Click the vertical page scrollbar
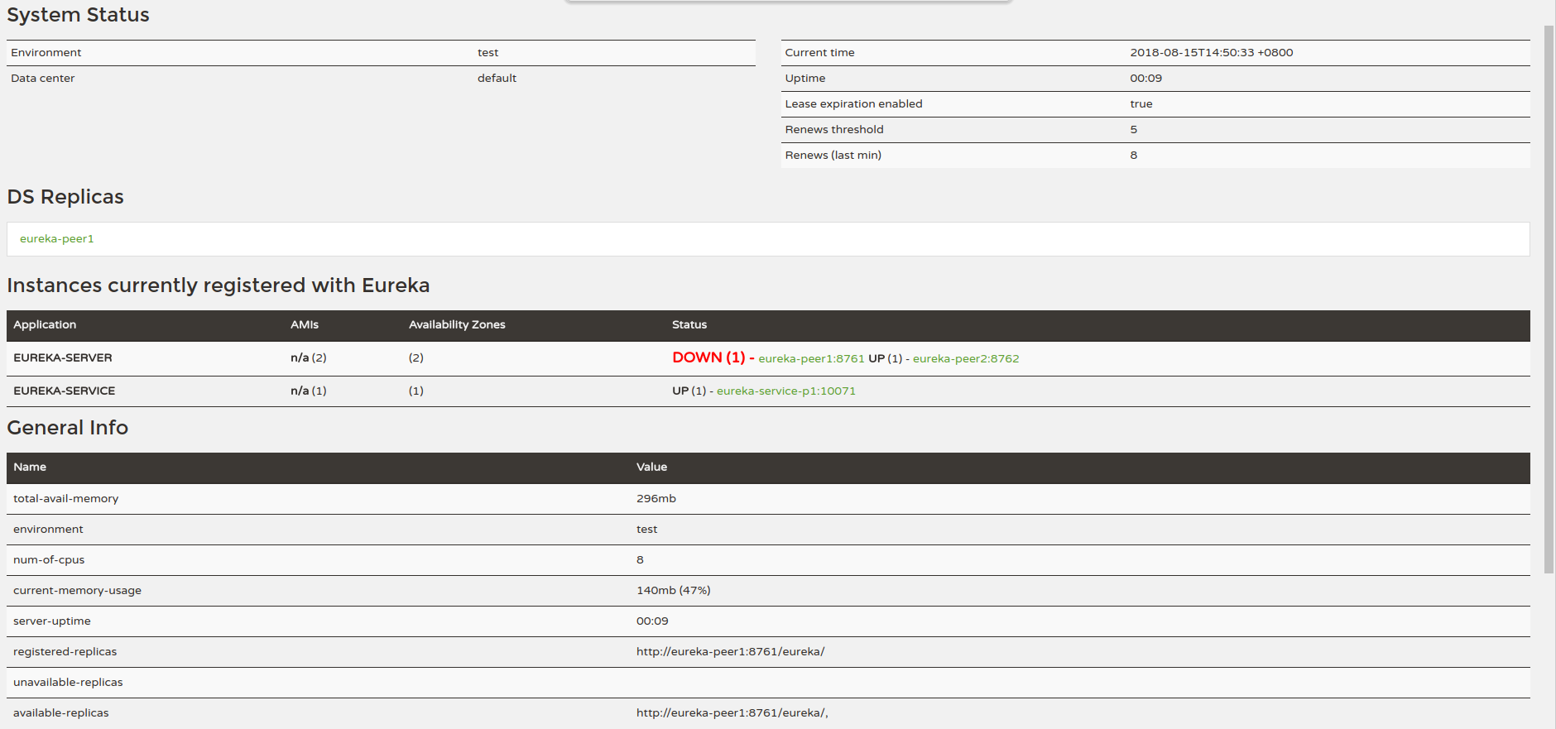Screen dimensions: 1556x729 pos(1549,298)
